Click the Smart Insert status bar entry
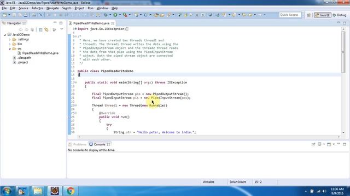350x196 pixels. point(237,182)
